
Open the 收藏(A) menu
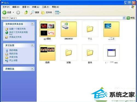(x=36, y=7)
